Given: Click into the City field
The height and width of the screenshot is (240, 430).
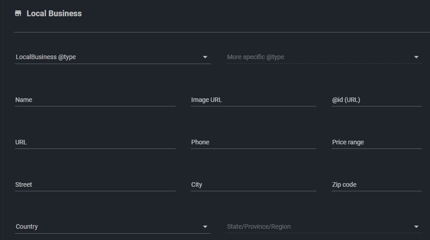Looking at the screenshot, I should [x=253, y=185].
